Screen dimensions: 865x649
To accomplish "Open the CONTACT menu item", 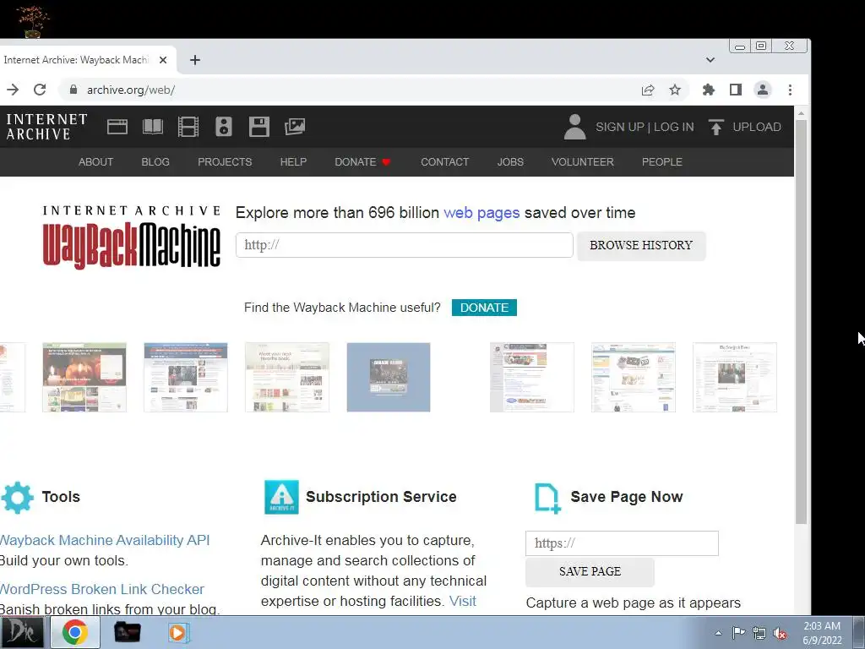I will coord(444,161).
